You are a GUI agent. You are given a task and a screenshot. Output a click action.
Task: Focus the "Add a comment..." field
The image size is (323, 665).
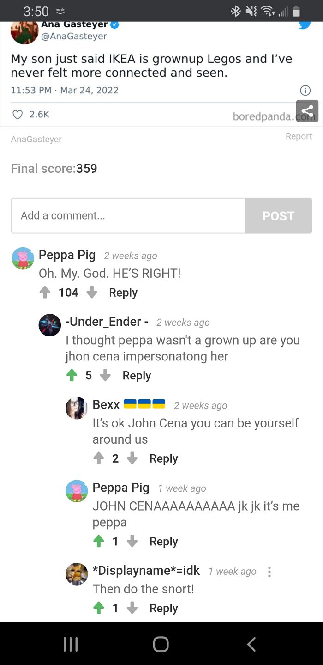pyautogui.click(x=128, y=216)
